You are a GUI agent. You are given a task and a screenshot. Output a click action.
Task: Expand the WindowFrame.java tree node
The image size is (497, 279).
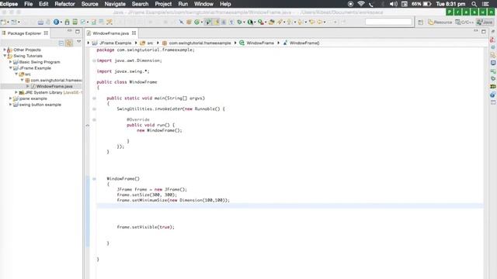(28, 86)
